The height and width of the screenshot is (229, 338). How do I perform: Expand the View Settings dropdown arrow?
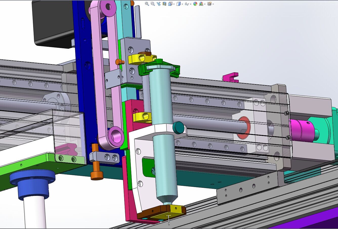[x=213, y=4]
